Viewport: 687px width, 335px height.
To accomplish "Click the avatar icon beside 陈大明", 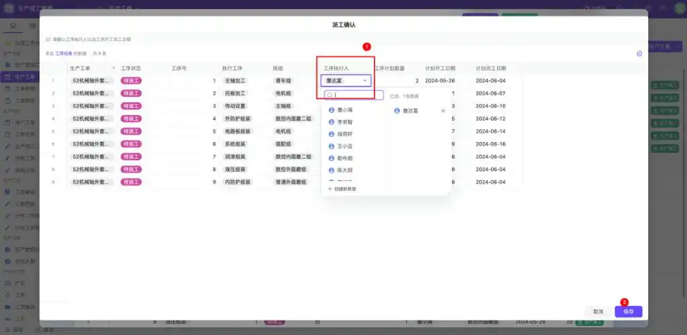I will coord(332,170).
